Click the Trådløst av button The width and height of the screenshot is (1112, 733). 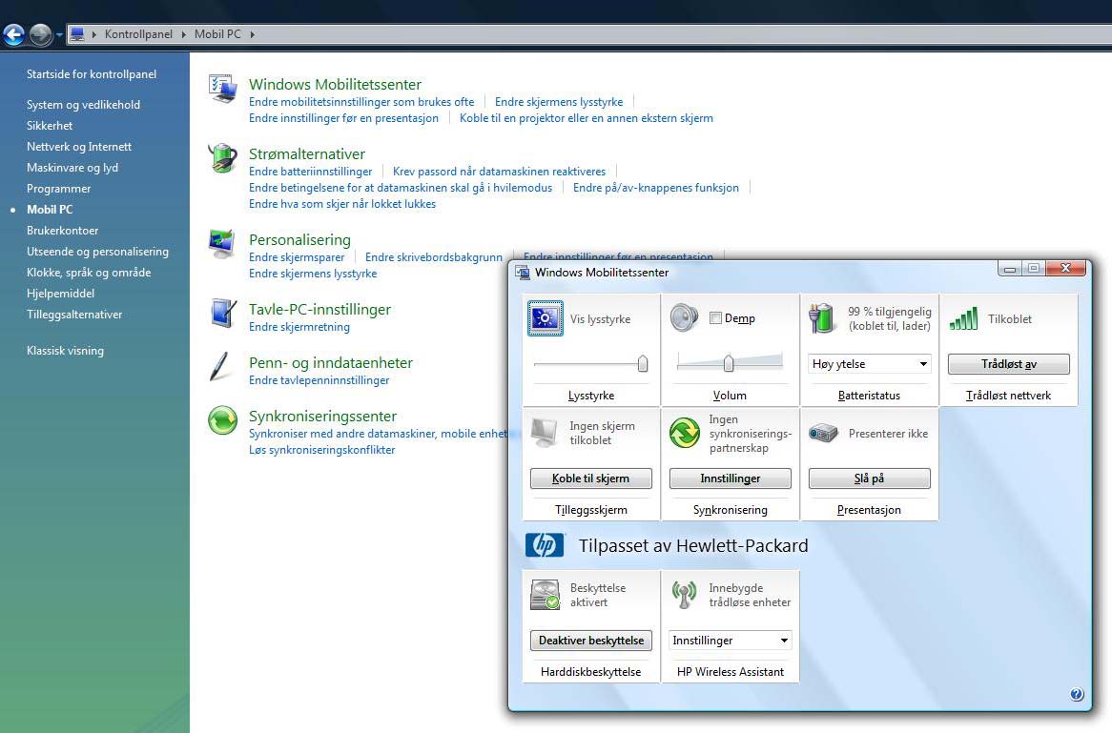[1008, 364]
